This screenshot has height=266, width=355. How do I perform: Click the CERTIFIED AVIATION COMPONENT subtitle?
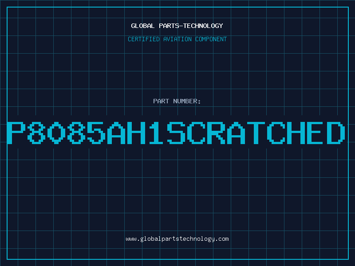click(177, 39)
